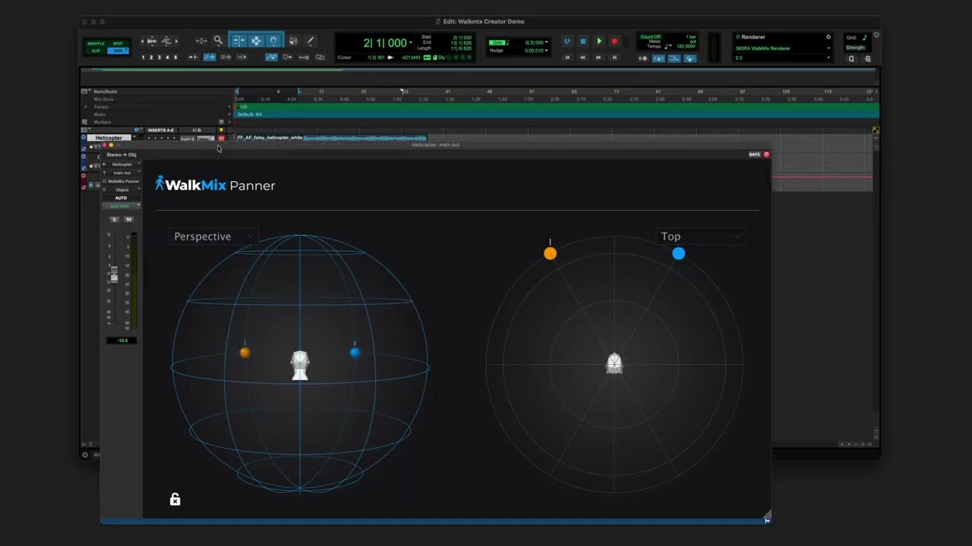This screenshot has width=972, height=546.
Task: Enable Spot edit mode
Action: click(x=118, y=43)
